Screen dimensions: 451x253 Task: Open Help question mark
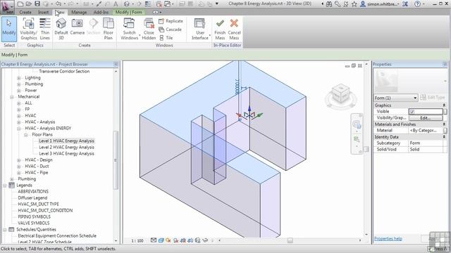pos(417,4)
